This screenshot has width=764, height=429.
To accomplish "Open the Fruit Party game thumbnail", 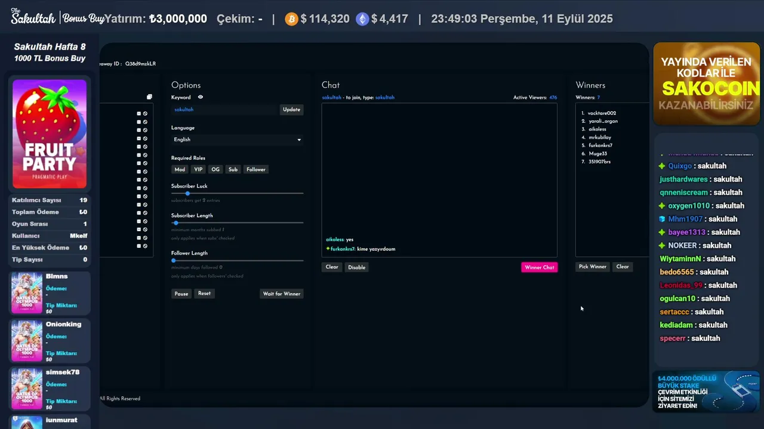I will tap(50, 134).
